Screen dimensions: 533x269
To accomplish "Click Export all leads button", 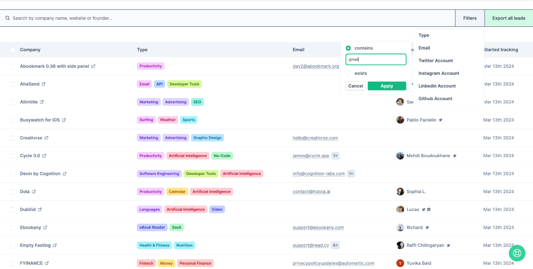I will (509, 18).
